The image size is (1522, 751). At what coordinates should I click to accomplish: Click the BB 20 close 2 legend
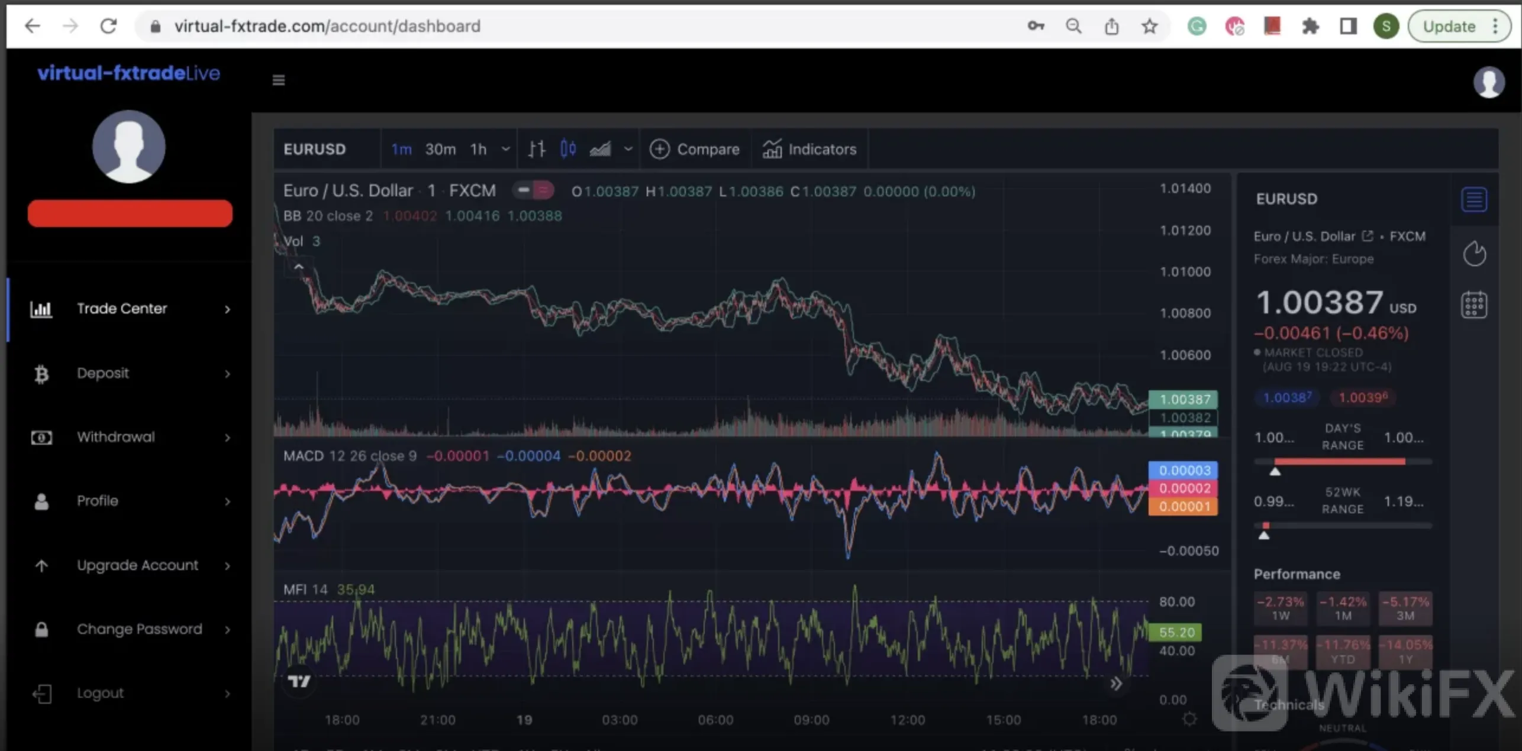[x=328, y=216]
